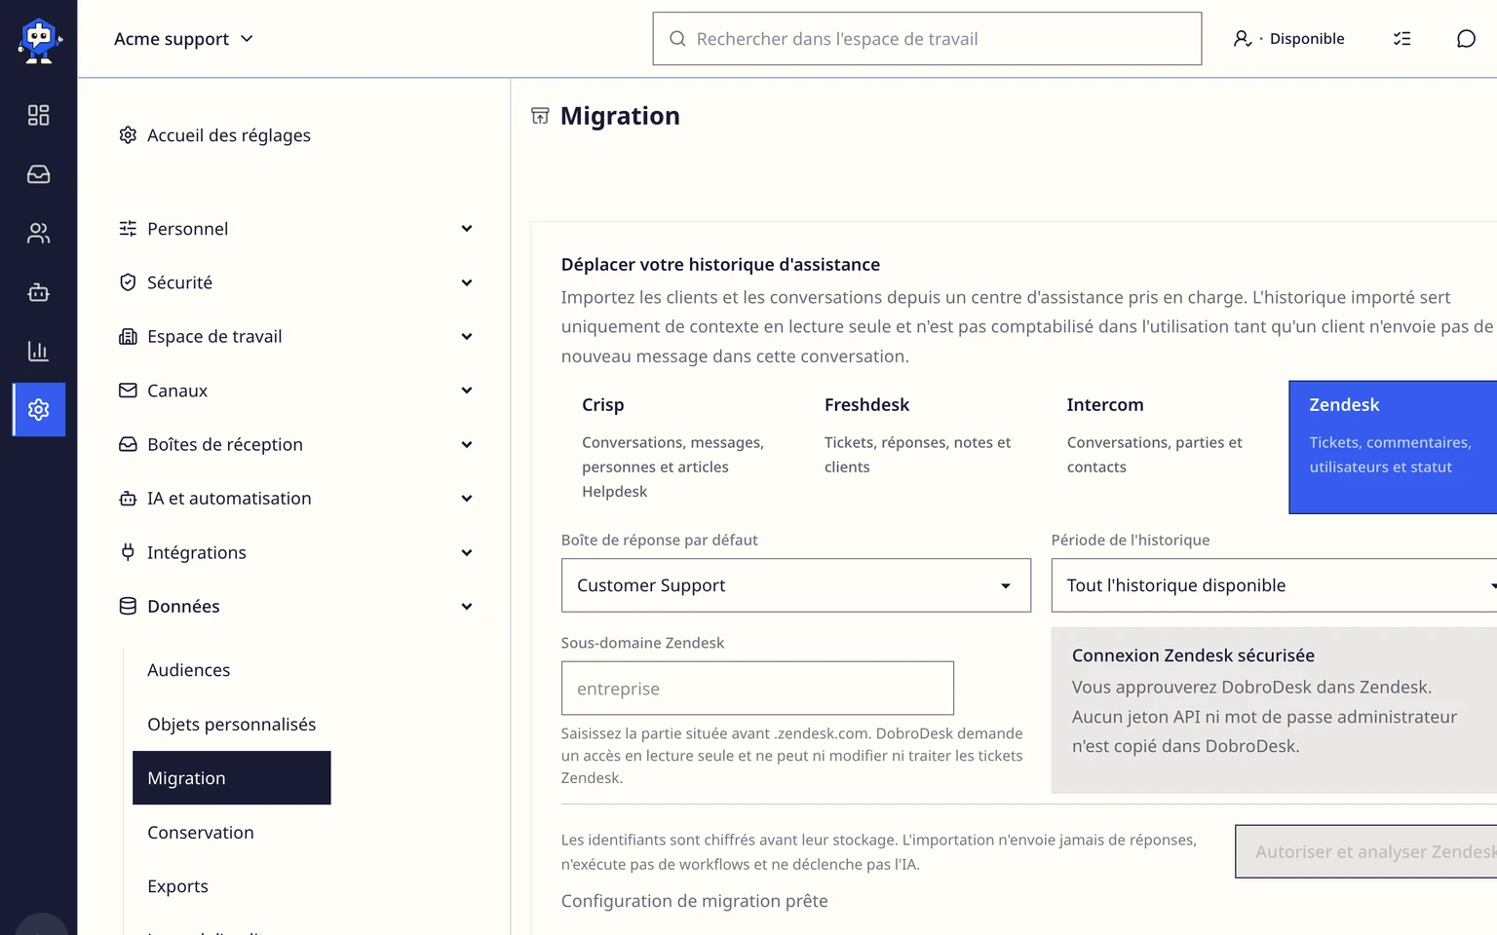Open the Customer Support inbox dropdown
The width and height of the screenshot is (1497, 935).
tap(796, 585)
